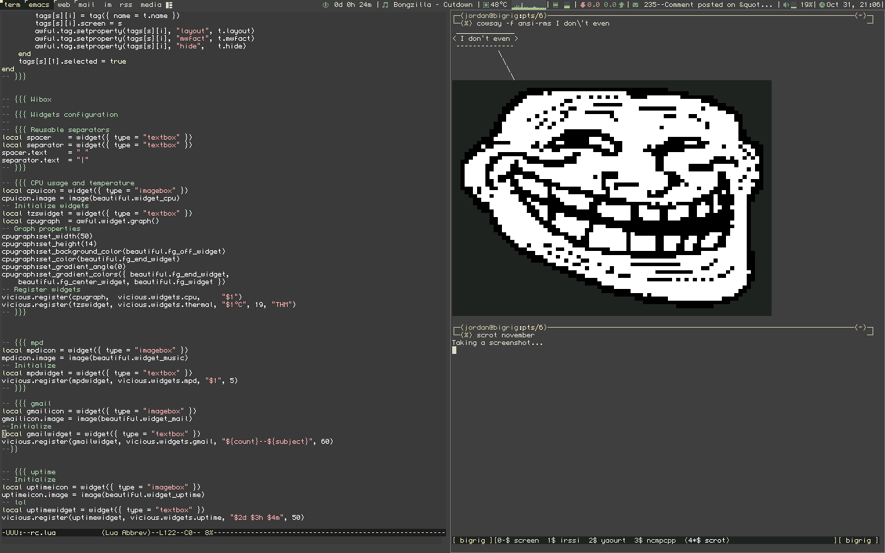Click the mail envelope icon

point(636,5)
